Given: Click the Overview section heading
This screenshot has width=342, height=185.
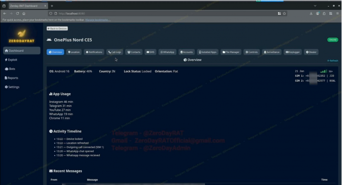Looking at the screenshot, I should pyautogui.click(x=192, y=60).
